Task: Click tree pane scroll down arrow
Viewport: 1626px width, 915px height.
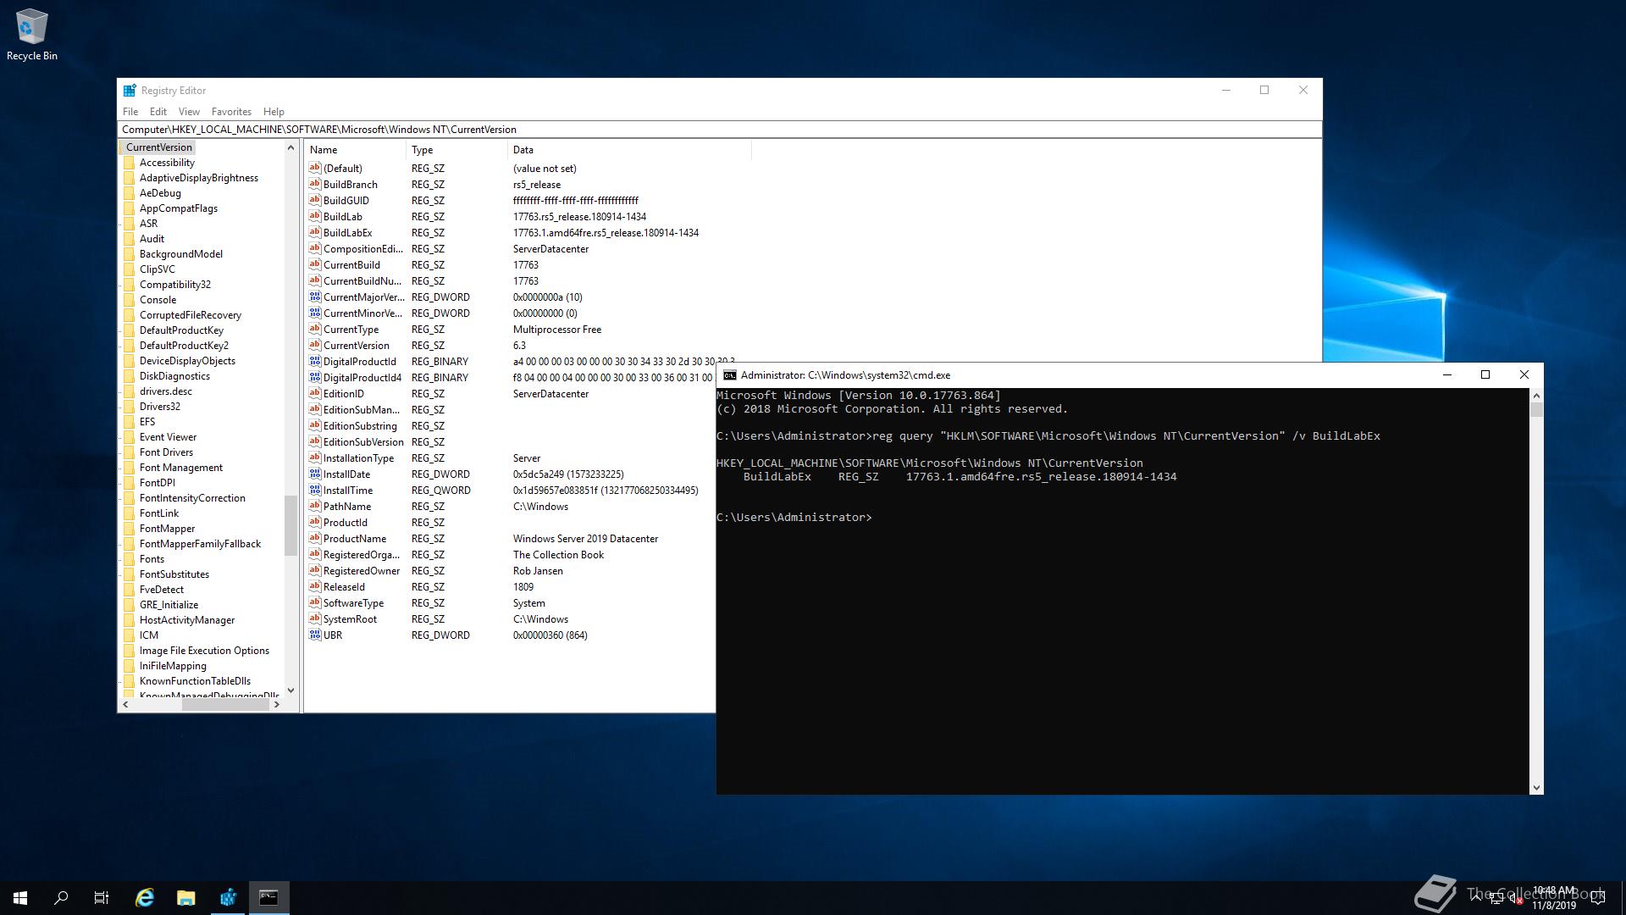Action: click(291, 690)
